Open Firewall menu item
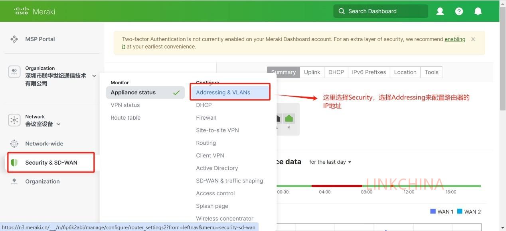Viewport: 506px width, 231px height. [206, 118]
